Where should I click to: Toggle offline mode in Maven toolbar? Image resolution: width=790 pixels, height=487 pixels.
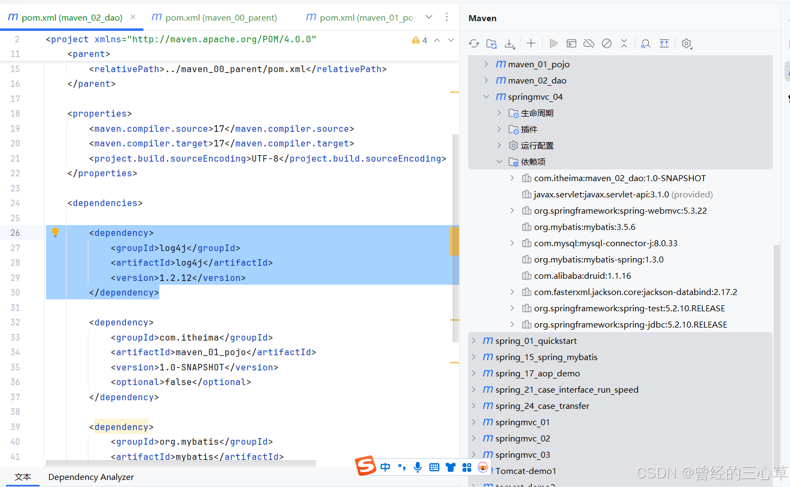(x=589, y=43)
